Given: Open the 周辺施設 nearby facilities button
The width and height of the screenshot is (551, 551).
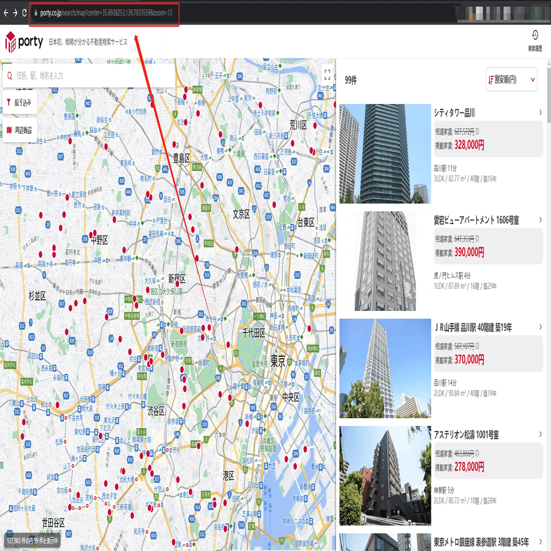Looking at the screenshot, I should (x=20, y=131).
